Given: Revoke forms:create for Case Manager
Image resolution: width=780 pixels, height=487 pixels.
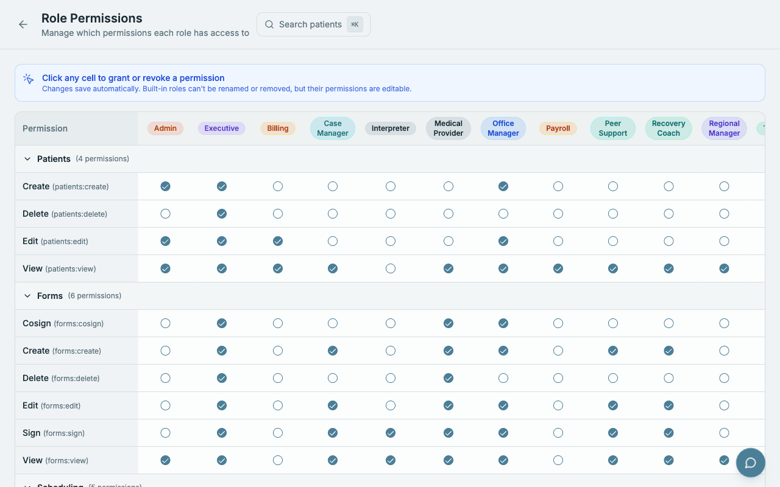Looking at the screenshot, I should 333,351.
